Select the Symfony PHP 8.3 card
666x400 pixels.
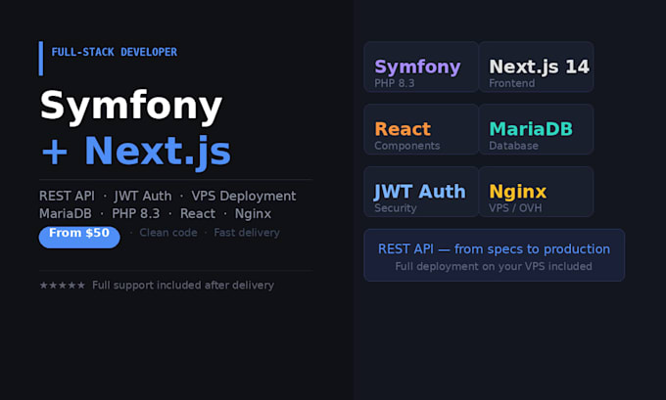coord(421,67)
